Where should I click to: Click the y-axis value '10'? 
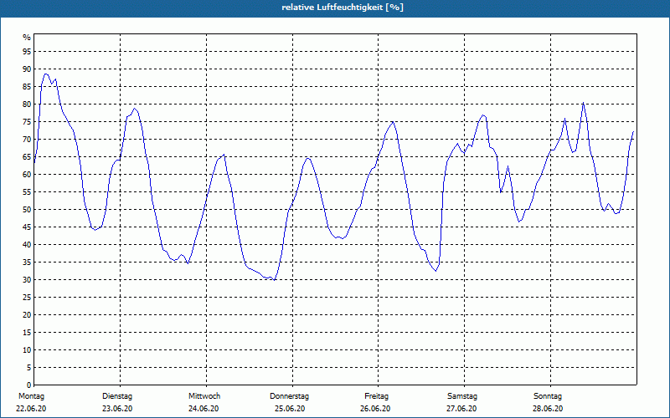click(x=27, y=350)
